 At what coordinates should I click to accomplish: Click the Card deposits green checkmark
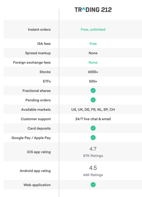pyautogui.click(x=93, y=128)
